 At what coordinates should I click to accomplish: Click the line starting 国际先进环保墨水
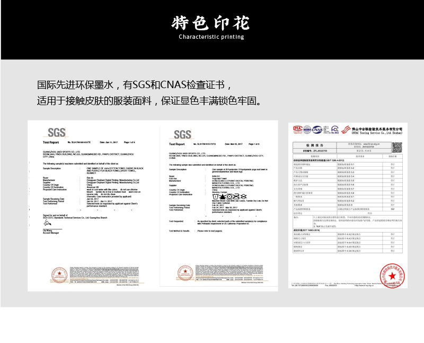tap(135, 85)
